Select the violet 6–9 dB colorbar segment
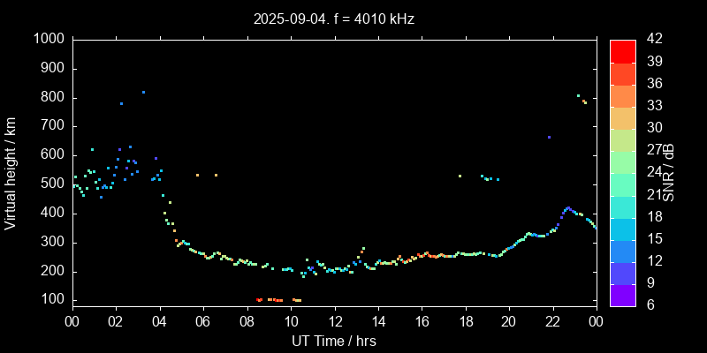This screenshot has height=353, width=707. (x=622, y=295)
